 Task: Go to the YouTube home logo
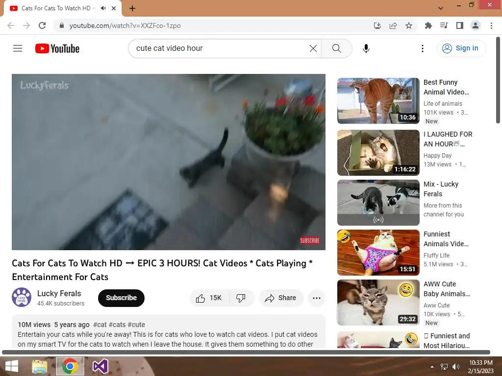pyautogui.click(x=57, y=48)
